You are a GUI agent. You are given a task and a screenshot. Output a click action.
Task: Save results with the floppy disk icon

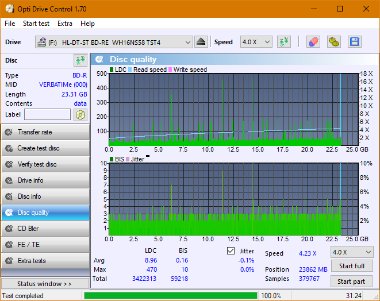point(355,42)
